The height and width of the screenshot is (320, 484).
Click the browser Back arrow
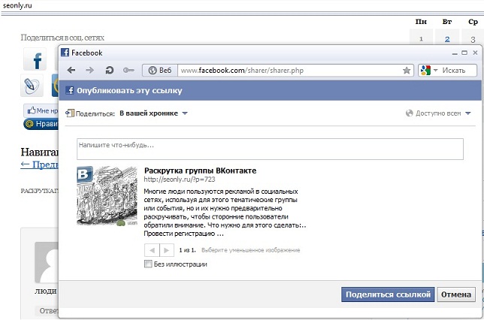tap(71, 70)
